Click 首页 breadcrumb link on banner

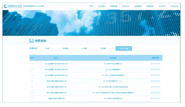(x=16, y=15)
